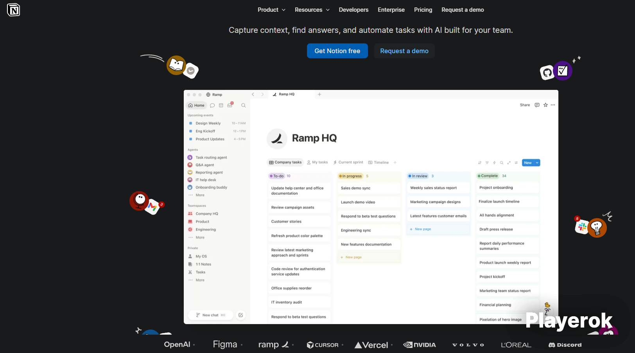Image resolution: width=635 pixels, height=353 pixels.
Task: Add a new tab with the plus icon
Action: point(319,94)
